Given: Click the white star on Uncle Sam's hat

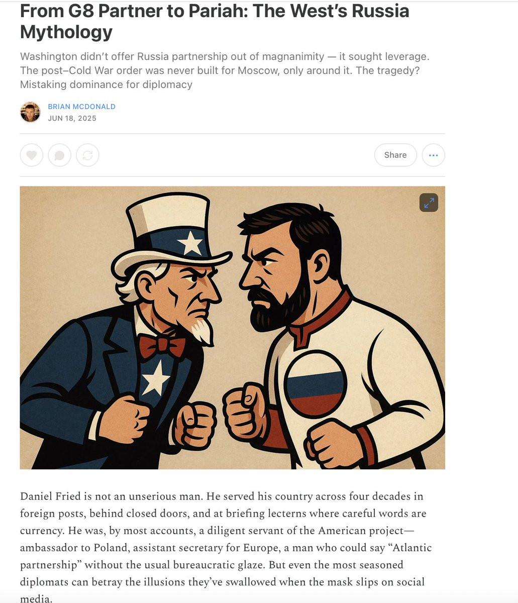Looking at the screenshot, I should 191,244.
